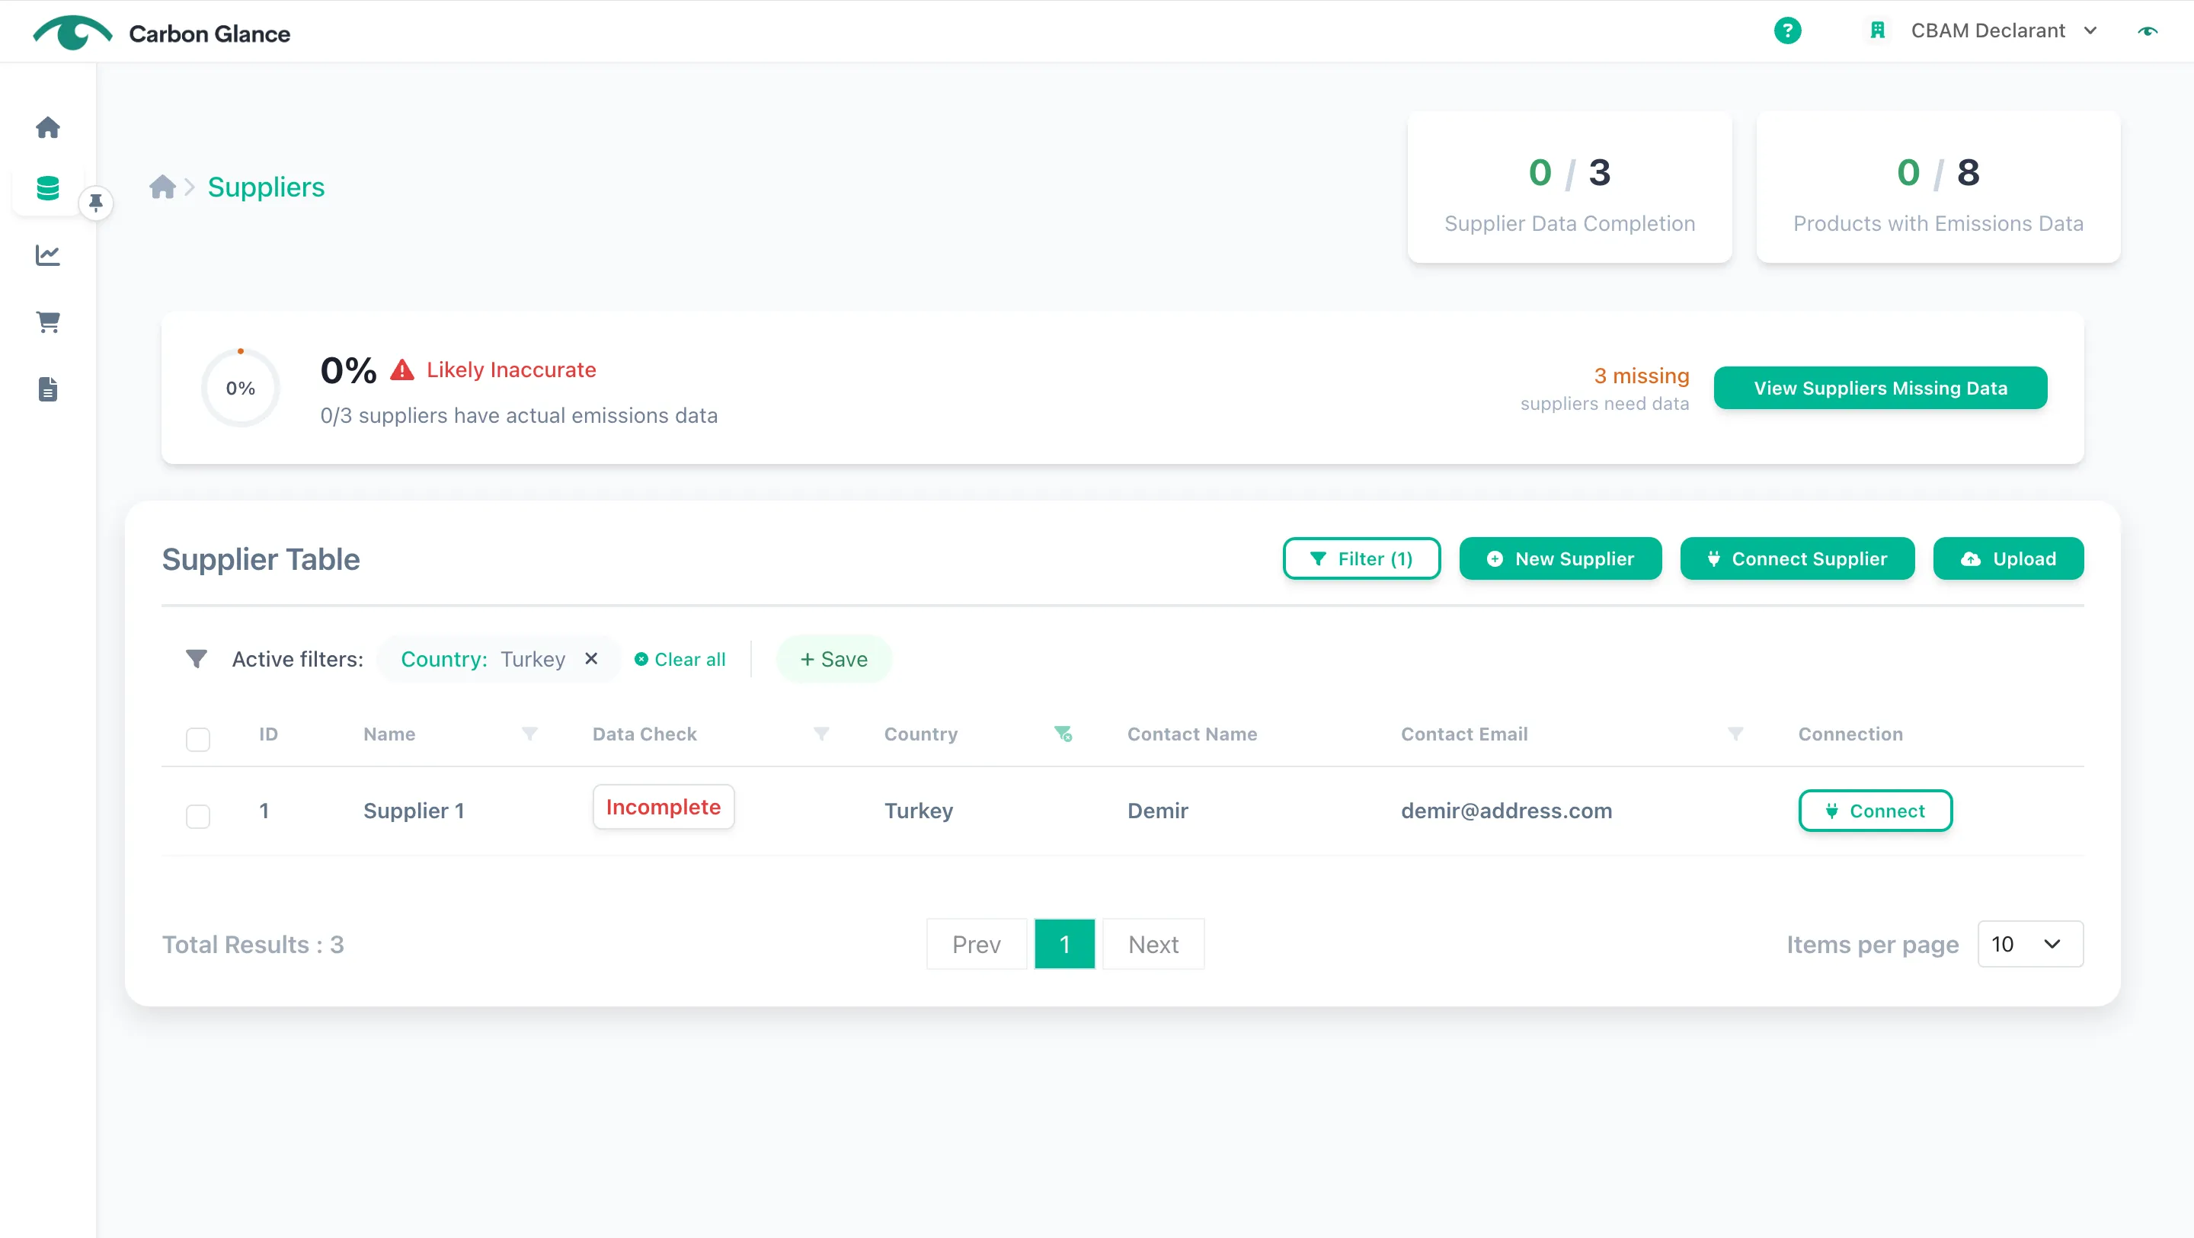Screen dimensions: 2194x1238
Task: Open the Contact Email column filter icon
Action: (1735, 734)
